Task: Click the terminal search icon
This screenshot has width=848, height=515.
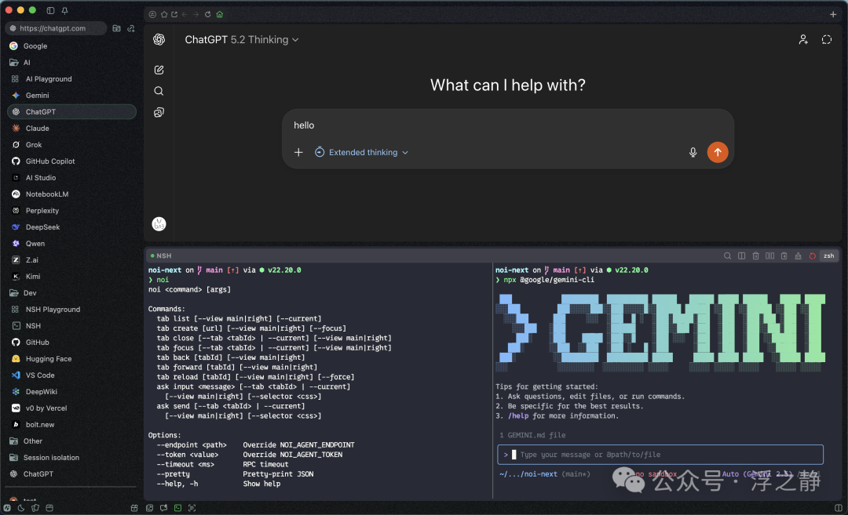Action: [727, 256]
